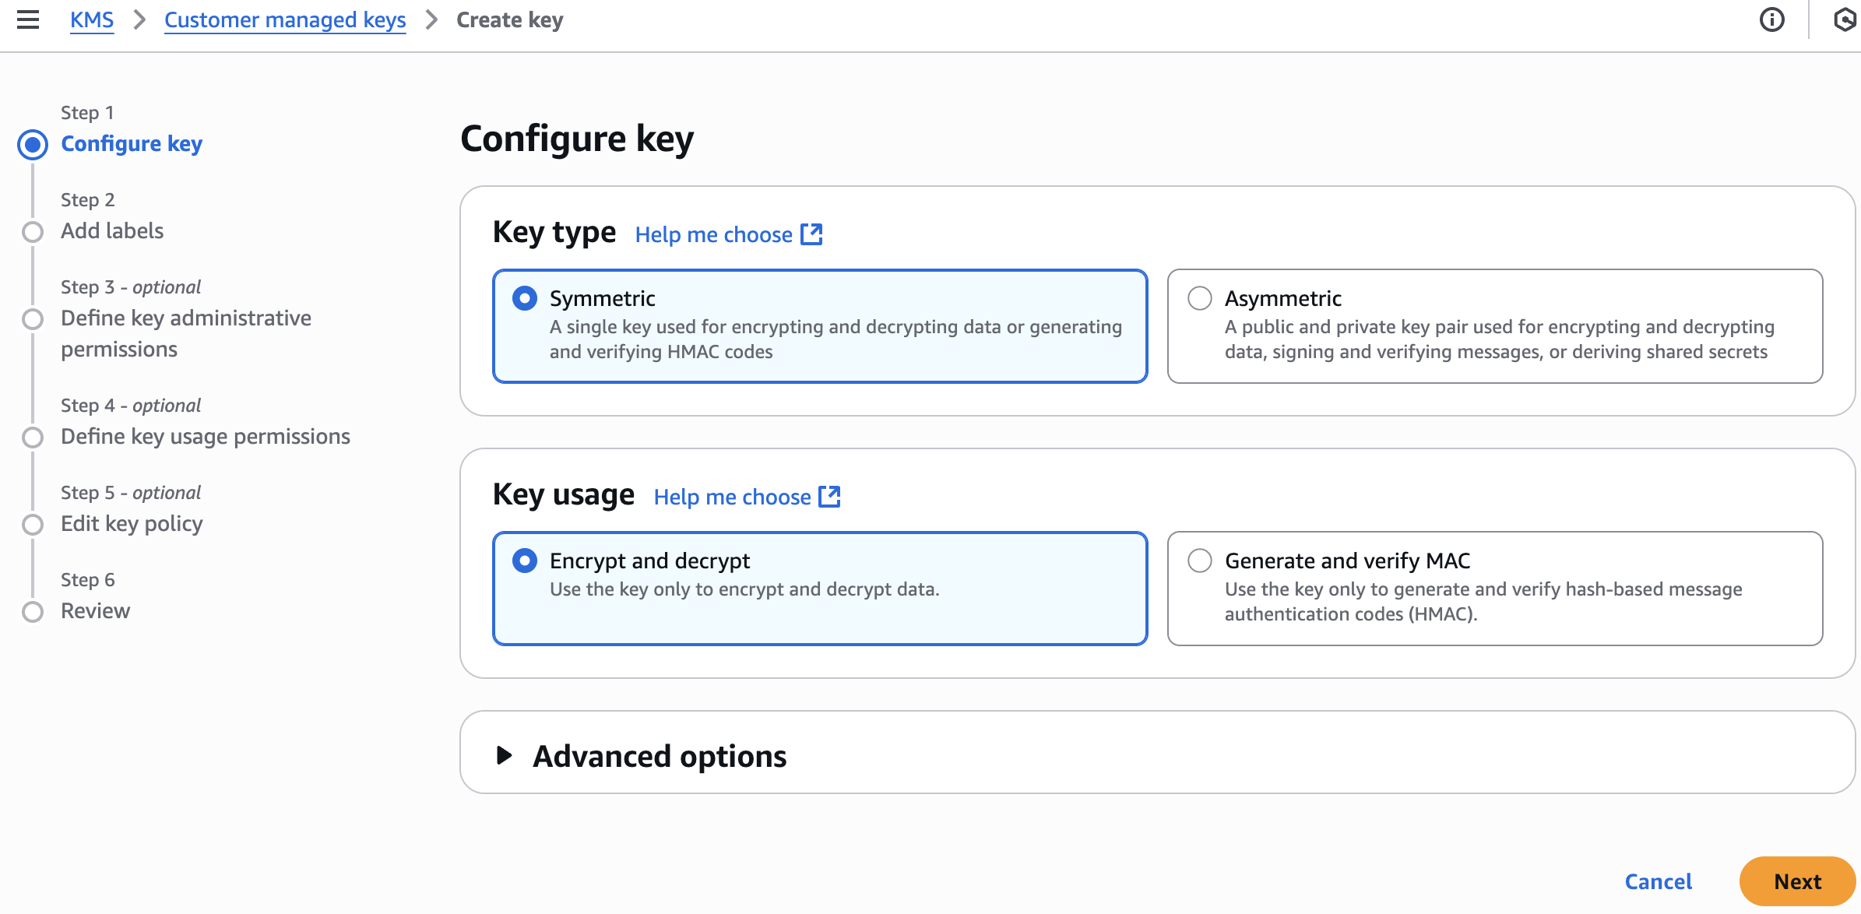The image size is (1861, 914).
Task: Click the Review step circle
Action: tap(33, 612)
